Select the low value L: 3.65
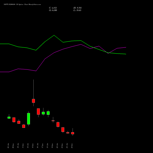The width and height of the screenshot is (153, 153). 77,10
